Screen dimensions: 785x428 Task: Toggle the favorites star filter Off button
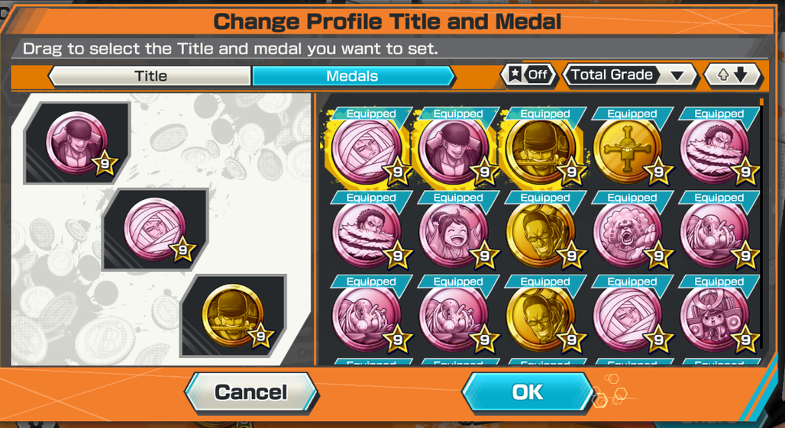click(x=528, y=75)
